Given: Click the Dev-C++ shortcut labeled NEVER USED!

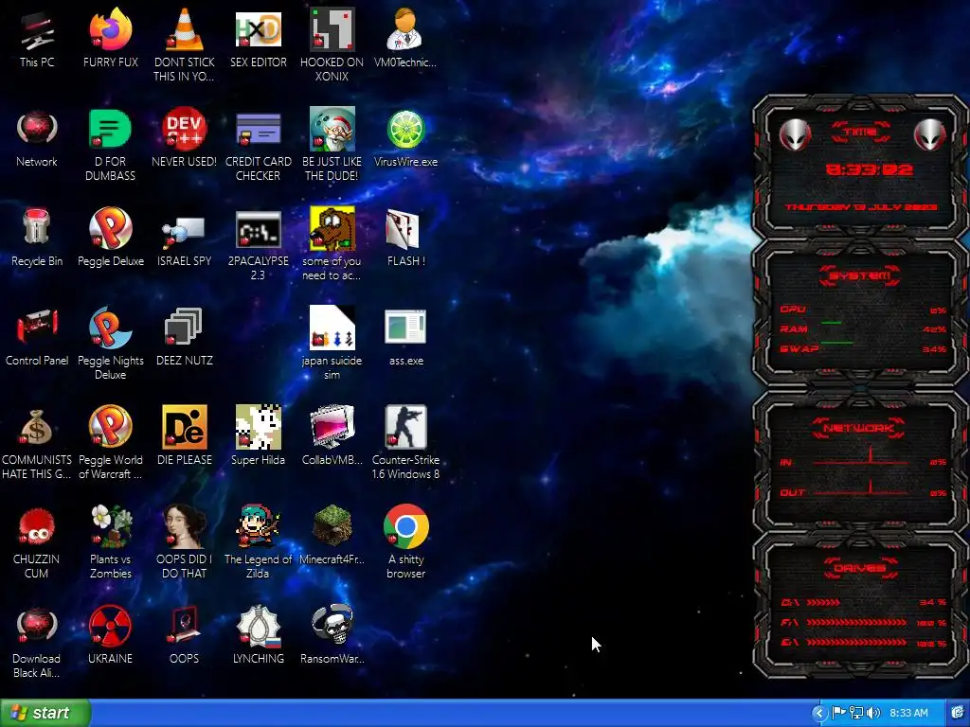Looking at the screenshot, I should [x=184, y=129].
